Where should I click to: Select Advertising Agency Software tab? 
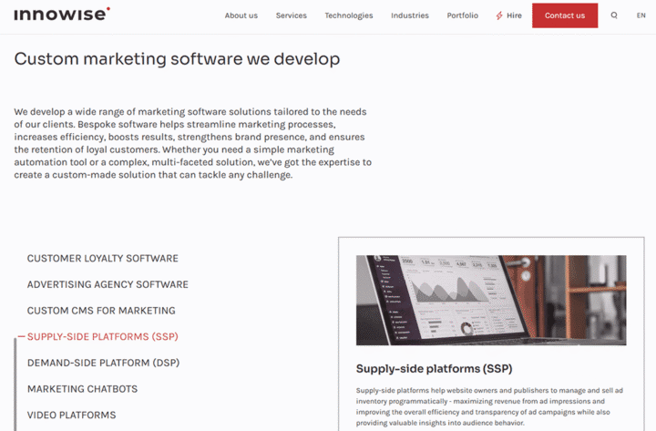[x=108, y=284]
